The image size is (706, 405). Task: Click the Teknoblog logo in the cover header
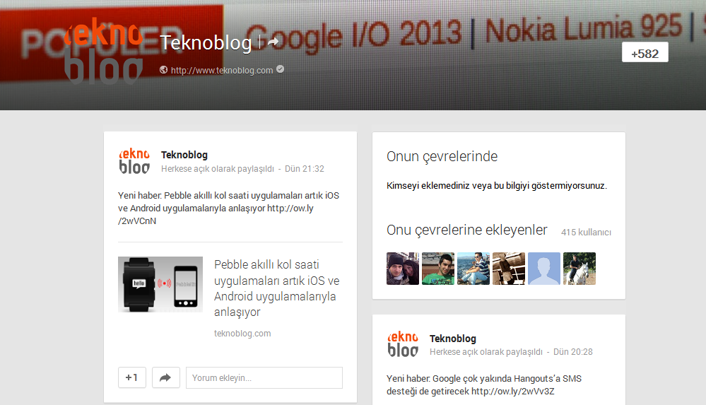(x=104, y=50)
